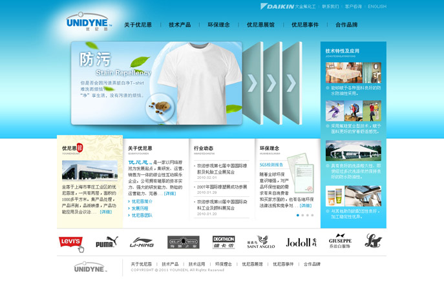Select the first carousel pagination dot
Image resolution: width=444 pixels, height=284 pixels.
pyautogui.click(x=297, y=216)
